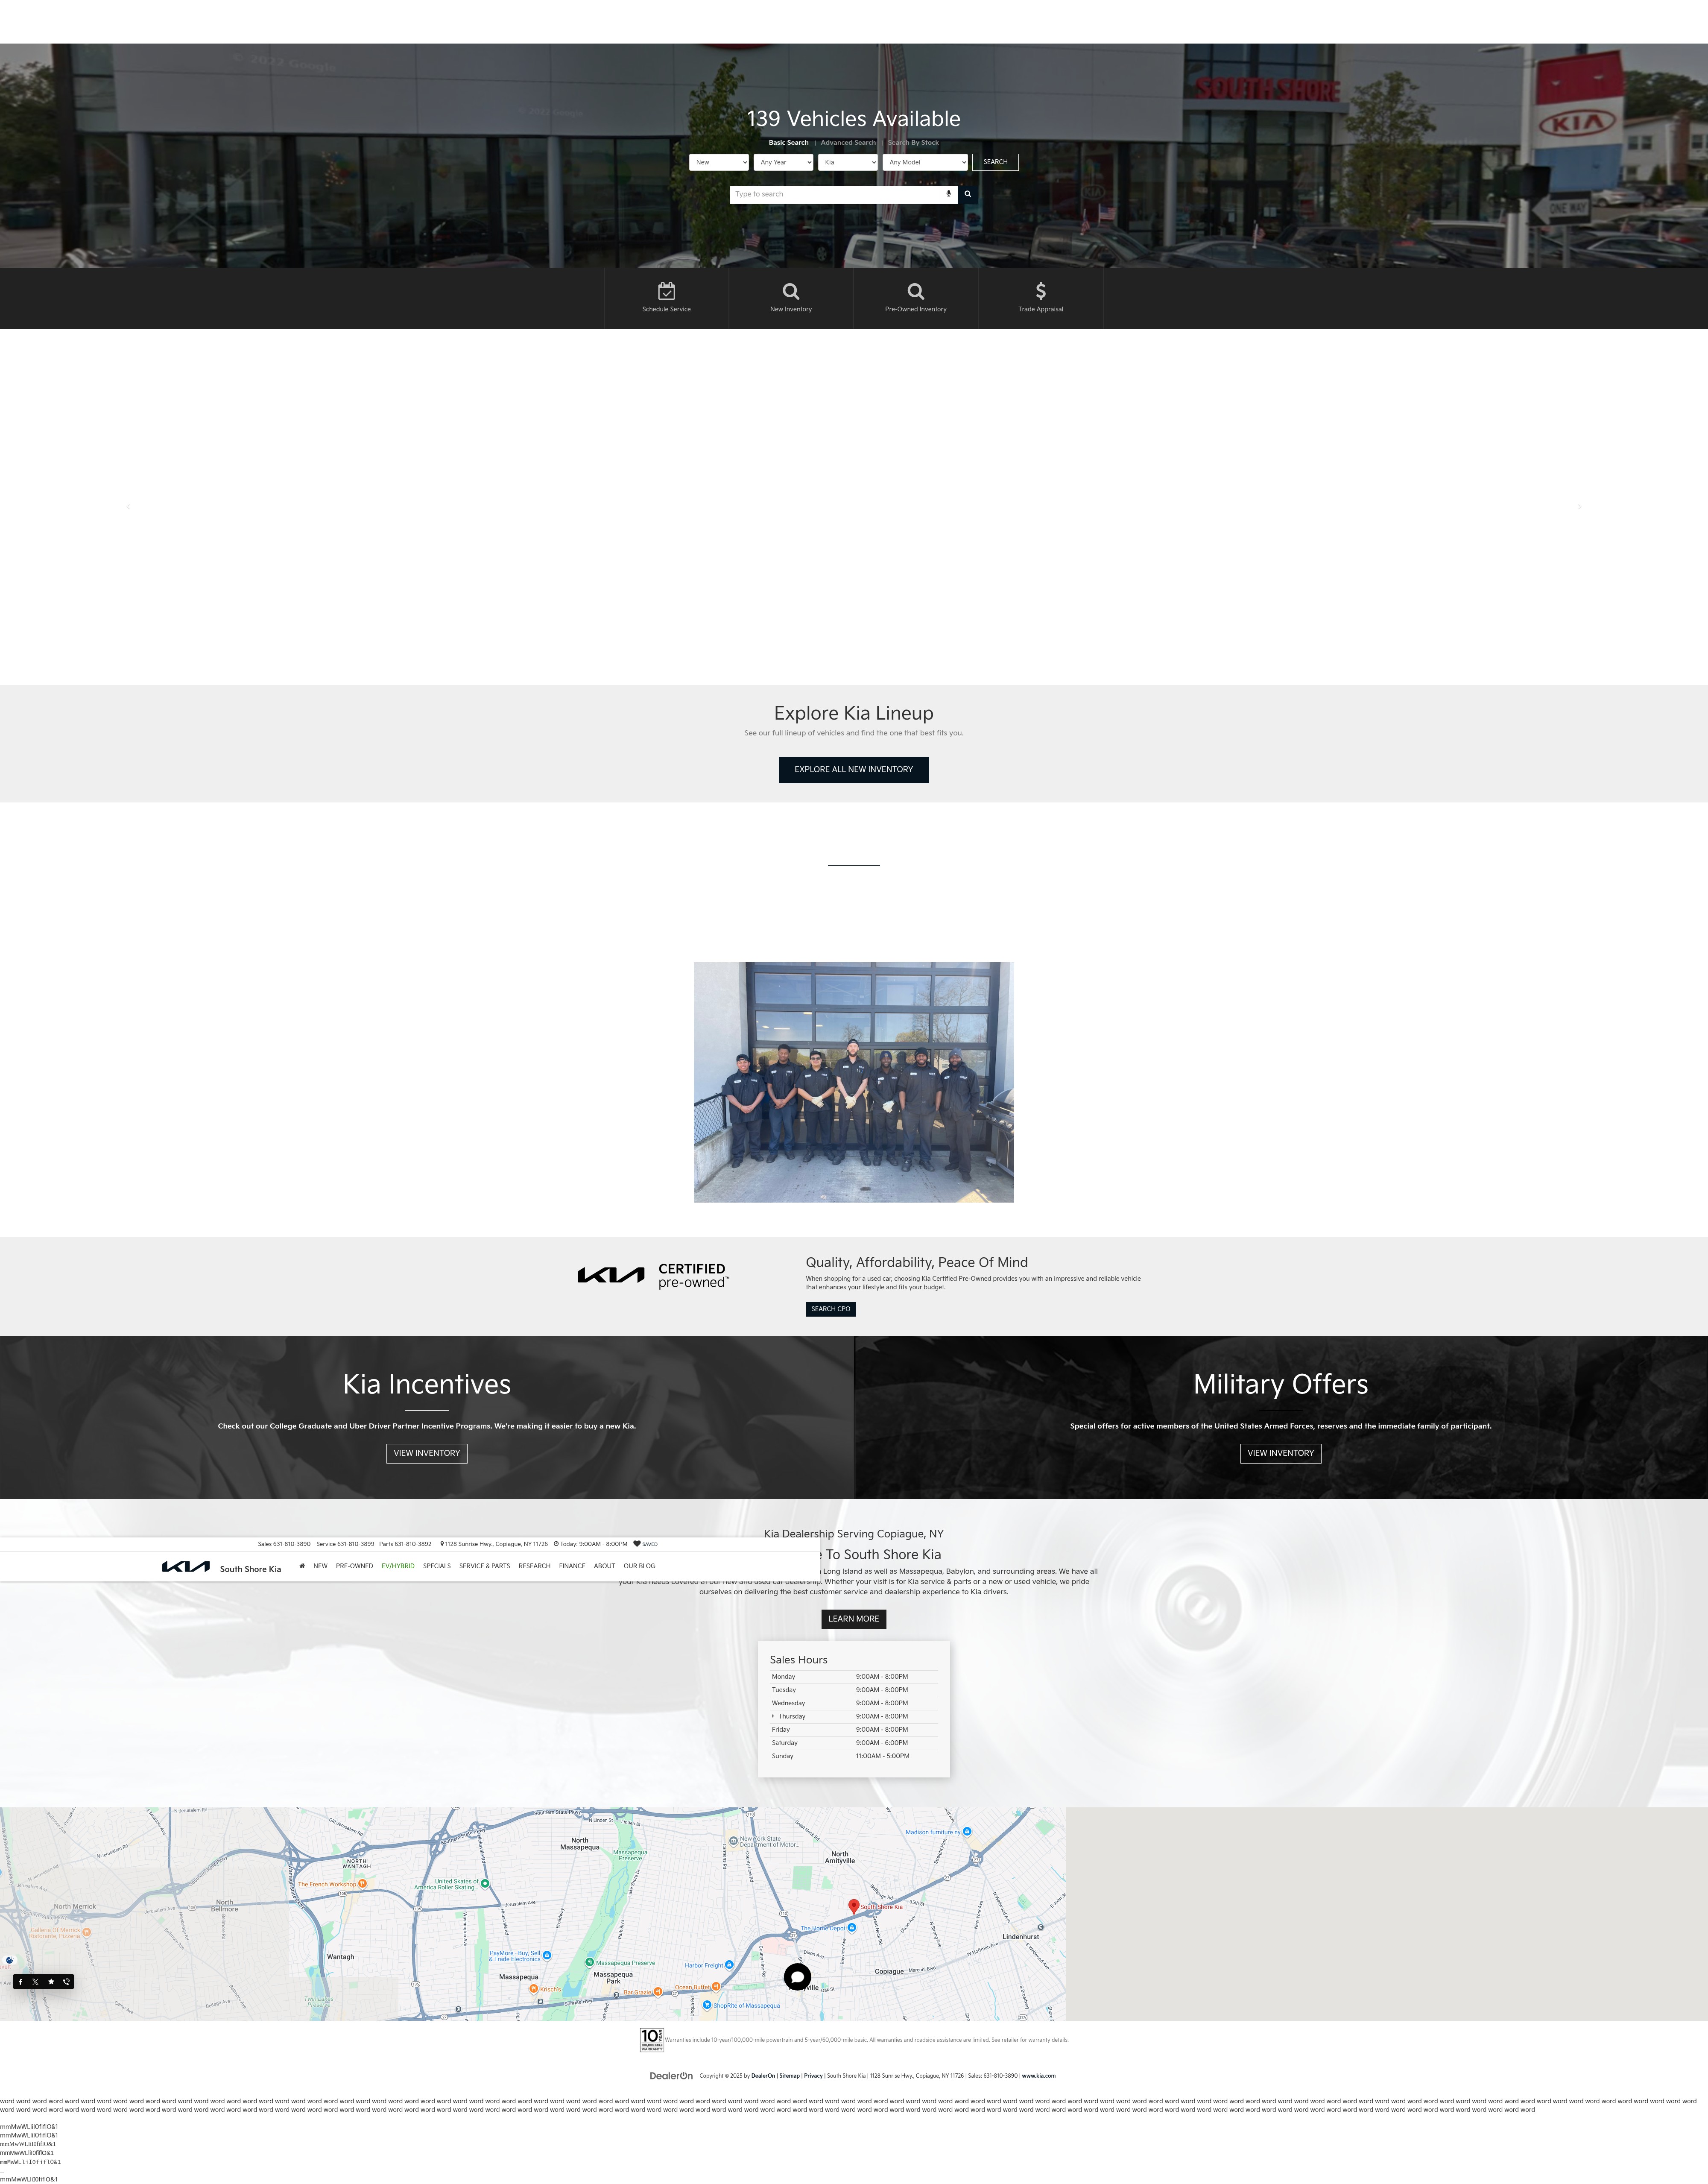Activate the microphone voice search icon
Screen dimensions: 1708x2184
click(948, 194)
